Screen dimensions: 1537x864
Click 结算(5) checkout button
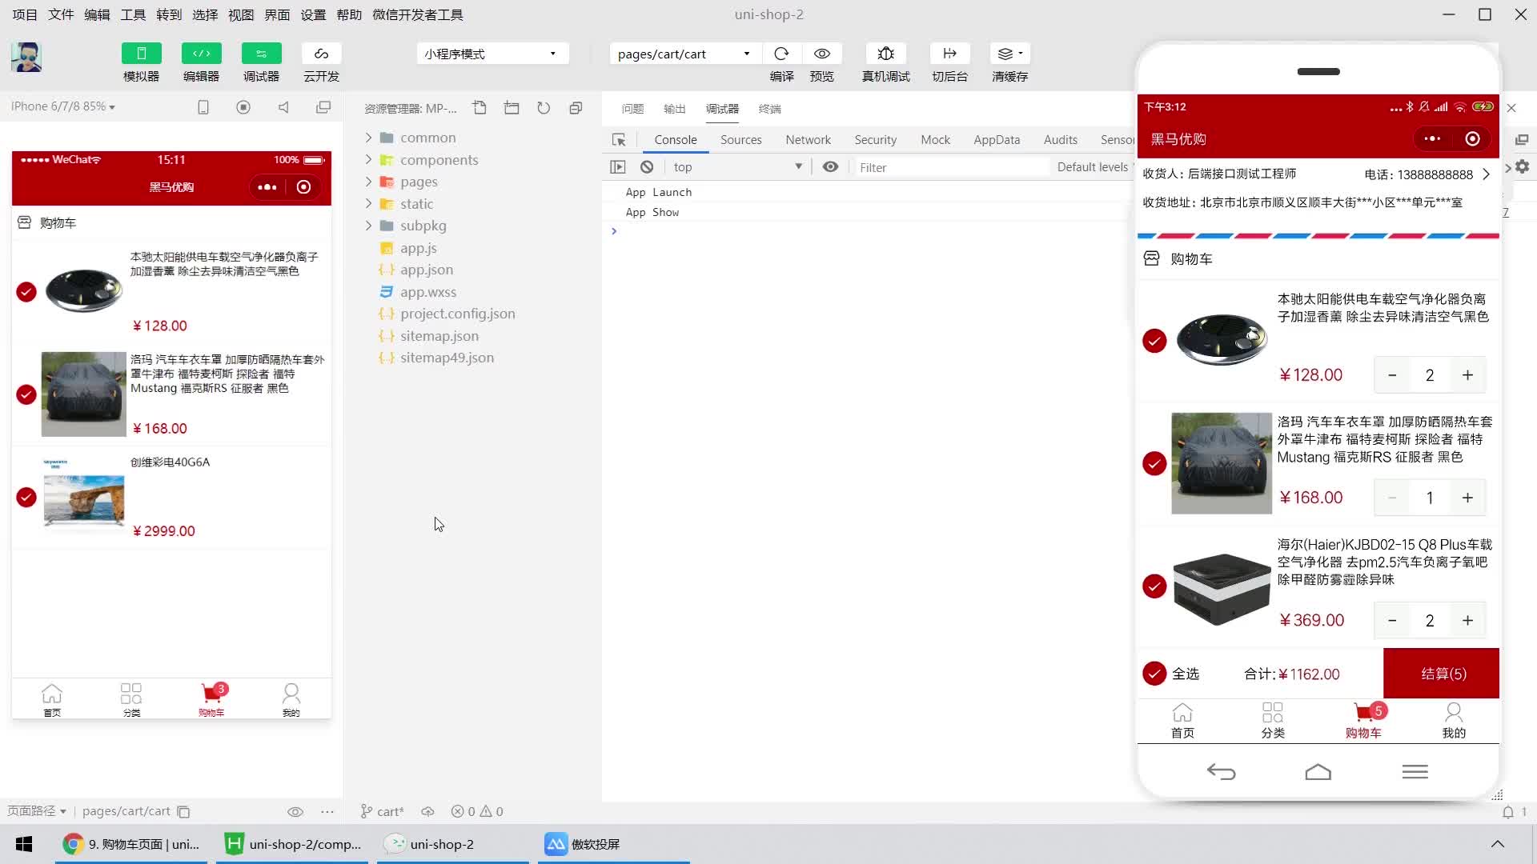(x=1441, y=673)
